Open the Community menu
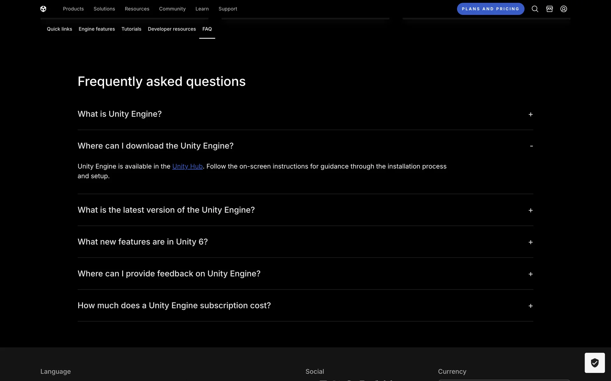The height and width of the screenshot is (381, 611). 172,9
